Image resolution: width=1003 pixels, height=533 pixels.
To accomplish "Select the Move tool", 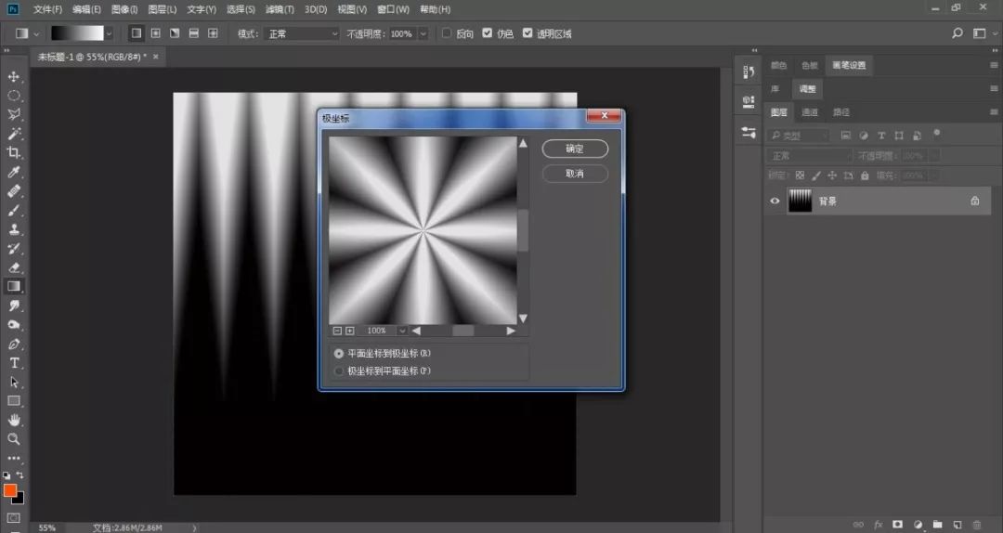I will [x=14, y=76].
